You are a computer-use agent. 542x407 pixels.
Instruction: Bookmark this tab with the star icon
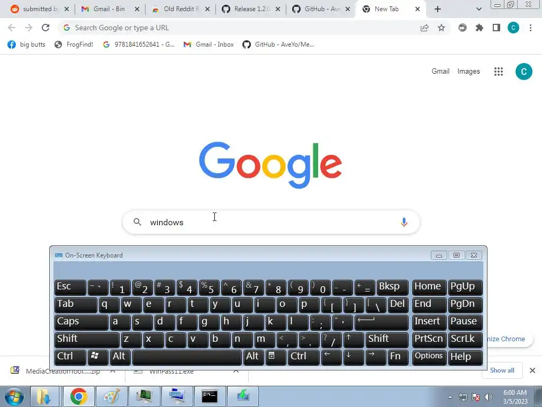pyautogui.click(x=441, y=28)
